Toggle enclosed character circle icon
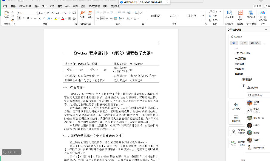 click(x=74, y=18)
